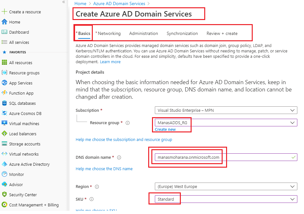The width and height of the screenshot is (304, 214).
Task: Switch to the Administration tab
Action: click(x=143, y=33)
